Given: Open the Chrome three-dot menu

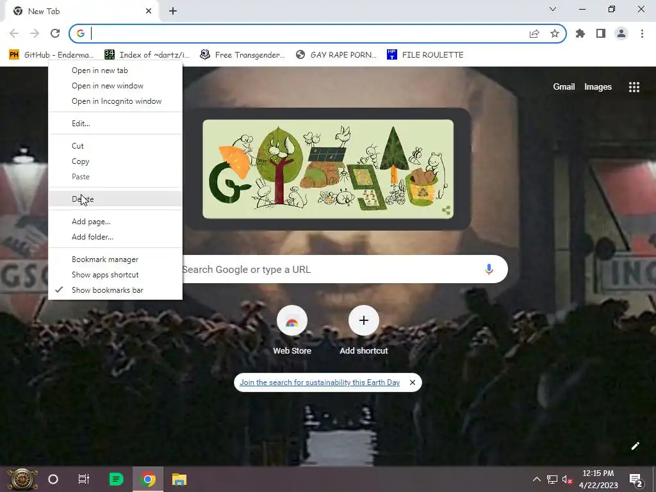Looking at the screenshot, I should click(x=642, y=33).
